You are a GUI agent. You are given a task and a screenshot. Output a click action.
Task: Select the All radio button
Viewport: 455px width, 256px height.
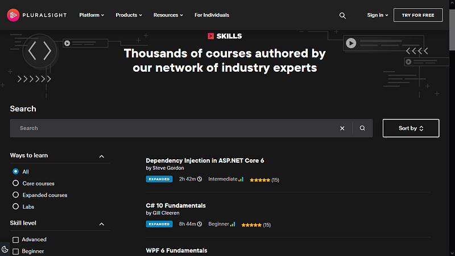click(x=16, y=172)
